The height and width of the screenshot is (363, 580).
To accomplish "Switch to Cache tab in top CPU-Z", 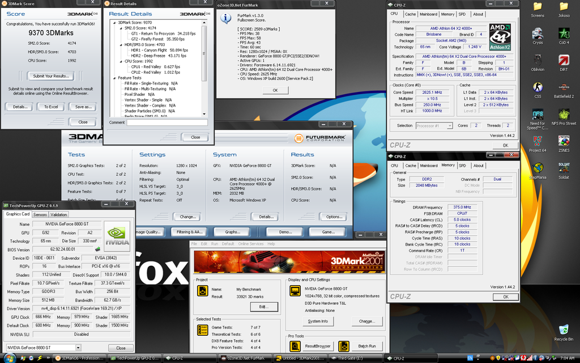I will click(410, 14).
